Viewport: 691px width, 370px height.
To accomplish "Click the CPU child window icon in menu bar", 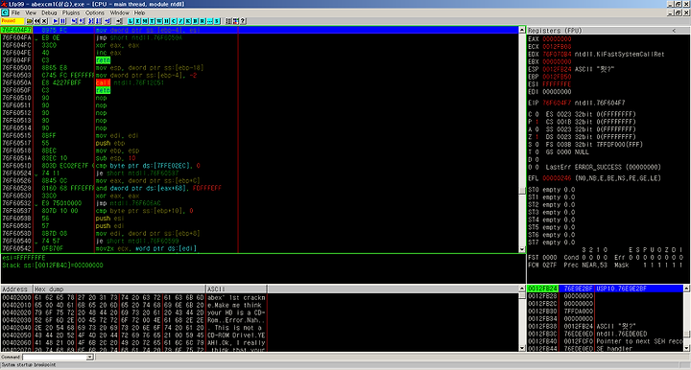I will pos(5,12).
